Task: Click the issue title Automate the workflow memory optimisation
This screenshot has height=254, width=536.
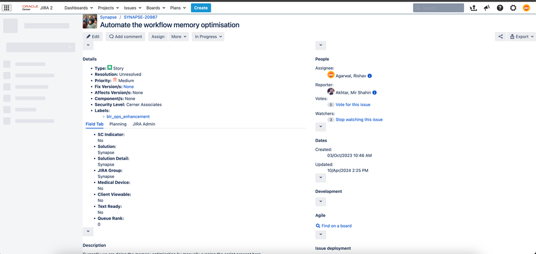Action: coord(170,25)
